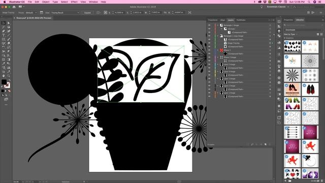Select the Hand tool
Viewport: 325px width, 183px height.
pyautogui.click(x=4, y=76)
